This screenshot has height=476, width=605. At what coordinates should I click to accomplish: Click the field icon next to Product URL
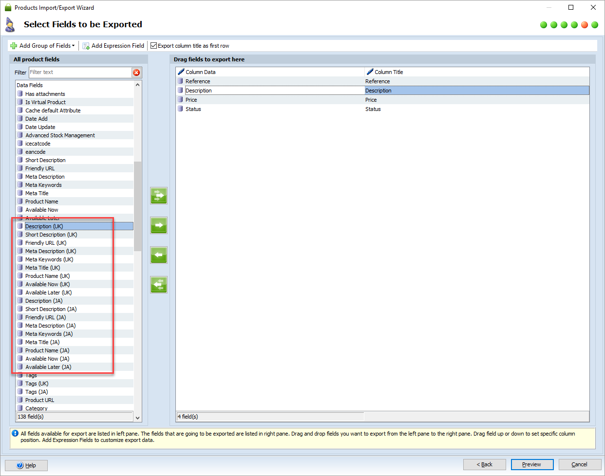click(20, 400)
